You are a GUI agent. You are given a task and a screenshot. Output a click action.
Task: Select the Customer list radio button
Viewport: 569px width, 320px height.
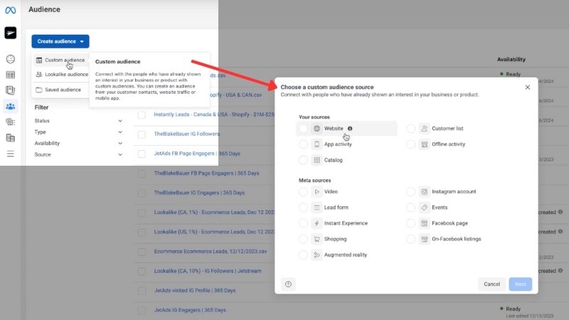(411, 129)
